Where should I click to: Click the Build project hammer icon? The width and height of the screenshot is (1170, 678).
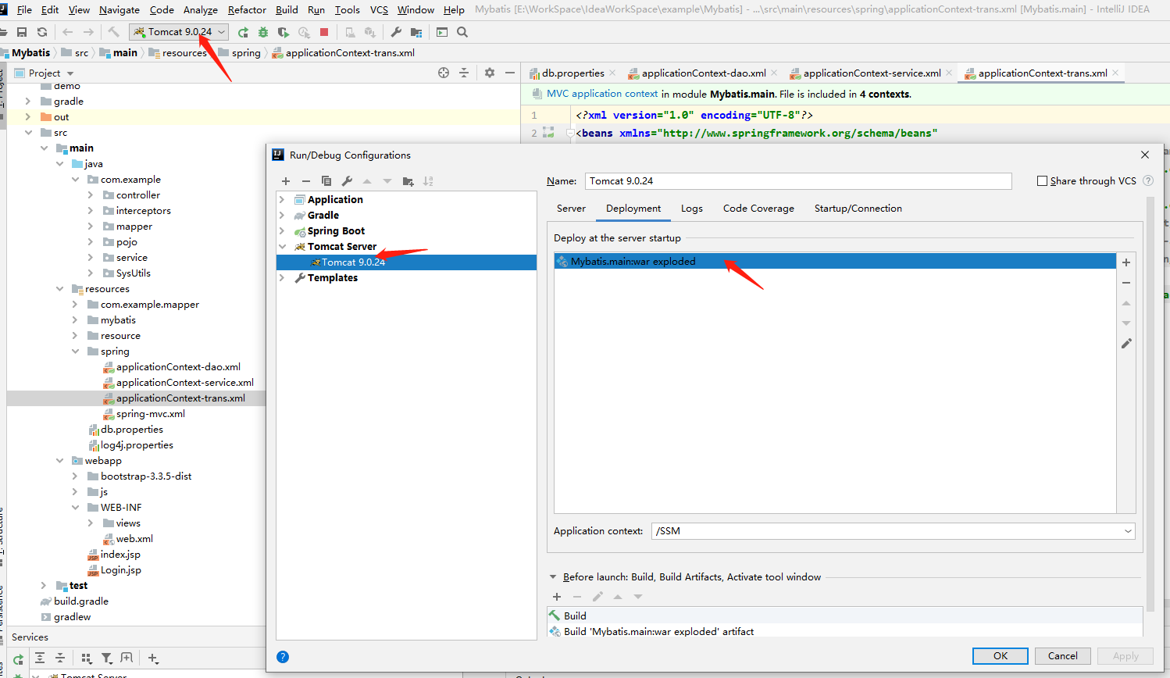(x=113, y=32)
